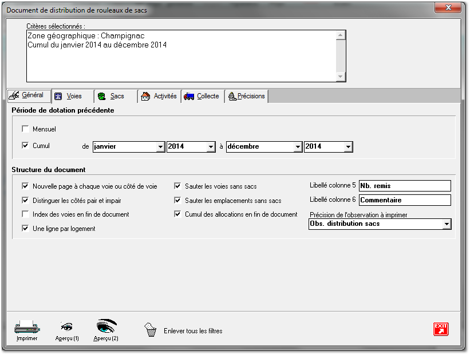
Task: Click the house icon on the Activités tab
Action: pyautogui.click(x=146, y=96)
